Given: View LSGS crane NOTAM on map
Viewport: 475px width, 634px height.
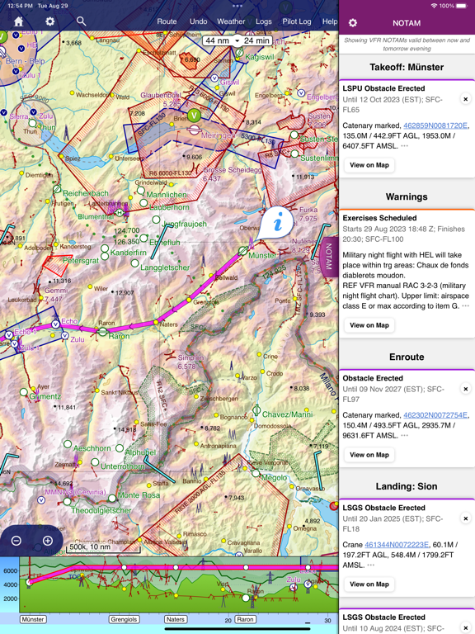Looking at the screenshot, I should tap(369, 584).
